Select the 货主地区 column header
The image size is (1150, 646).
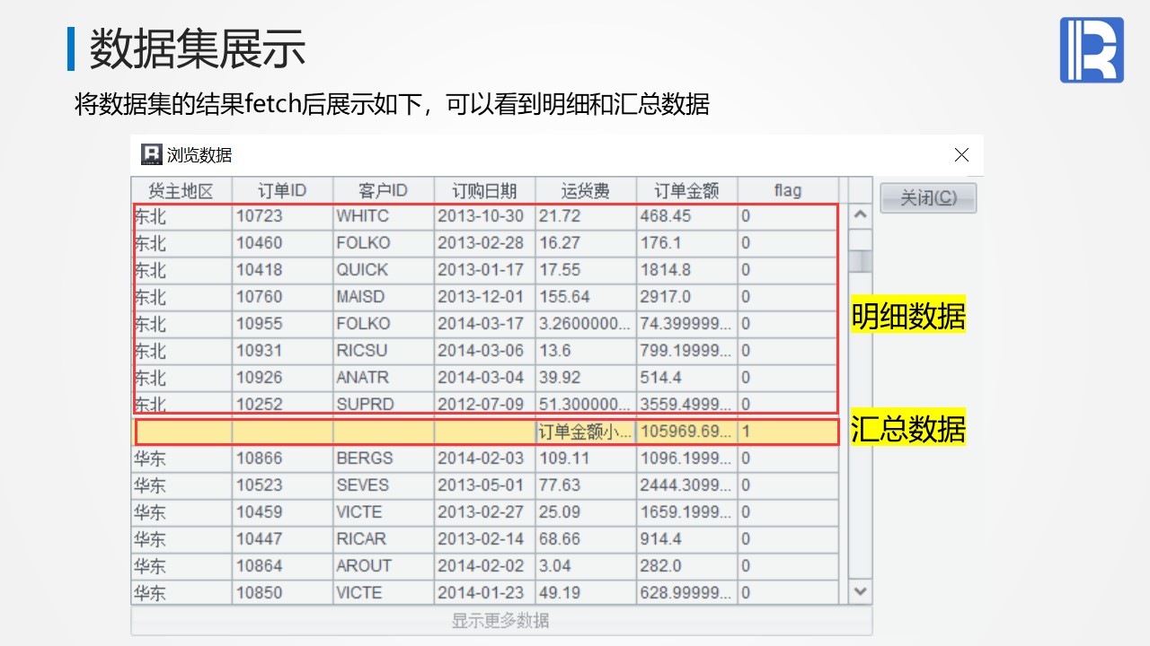[181, 190]
